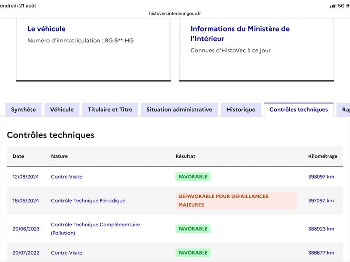Click the date 20/06/2023
This screenshot has width=350, height=262.
(x=26, y=229)
